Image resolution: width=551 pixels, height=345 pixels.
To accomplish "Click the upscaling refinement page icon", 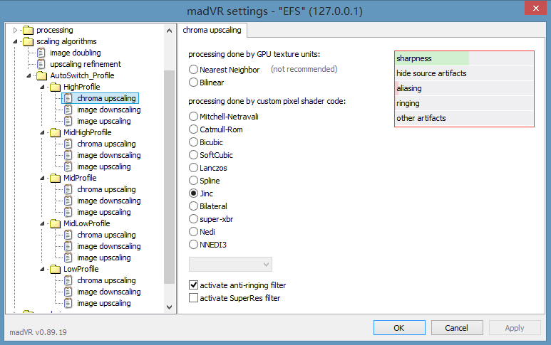I will point(41,64).
